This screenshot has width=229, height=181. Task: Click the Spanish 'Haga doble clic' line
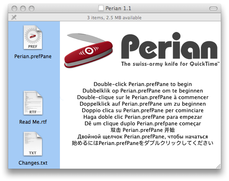(x=143, y=117)
